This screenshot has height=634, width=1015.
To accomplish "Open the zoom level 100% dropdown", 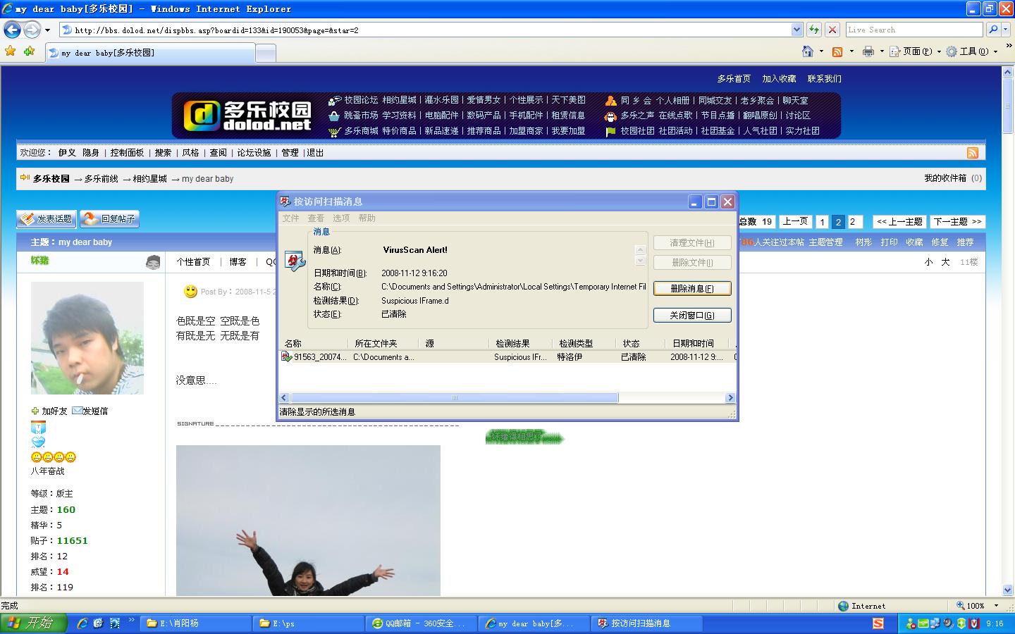I will (996, 606).
